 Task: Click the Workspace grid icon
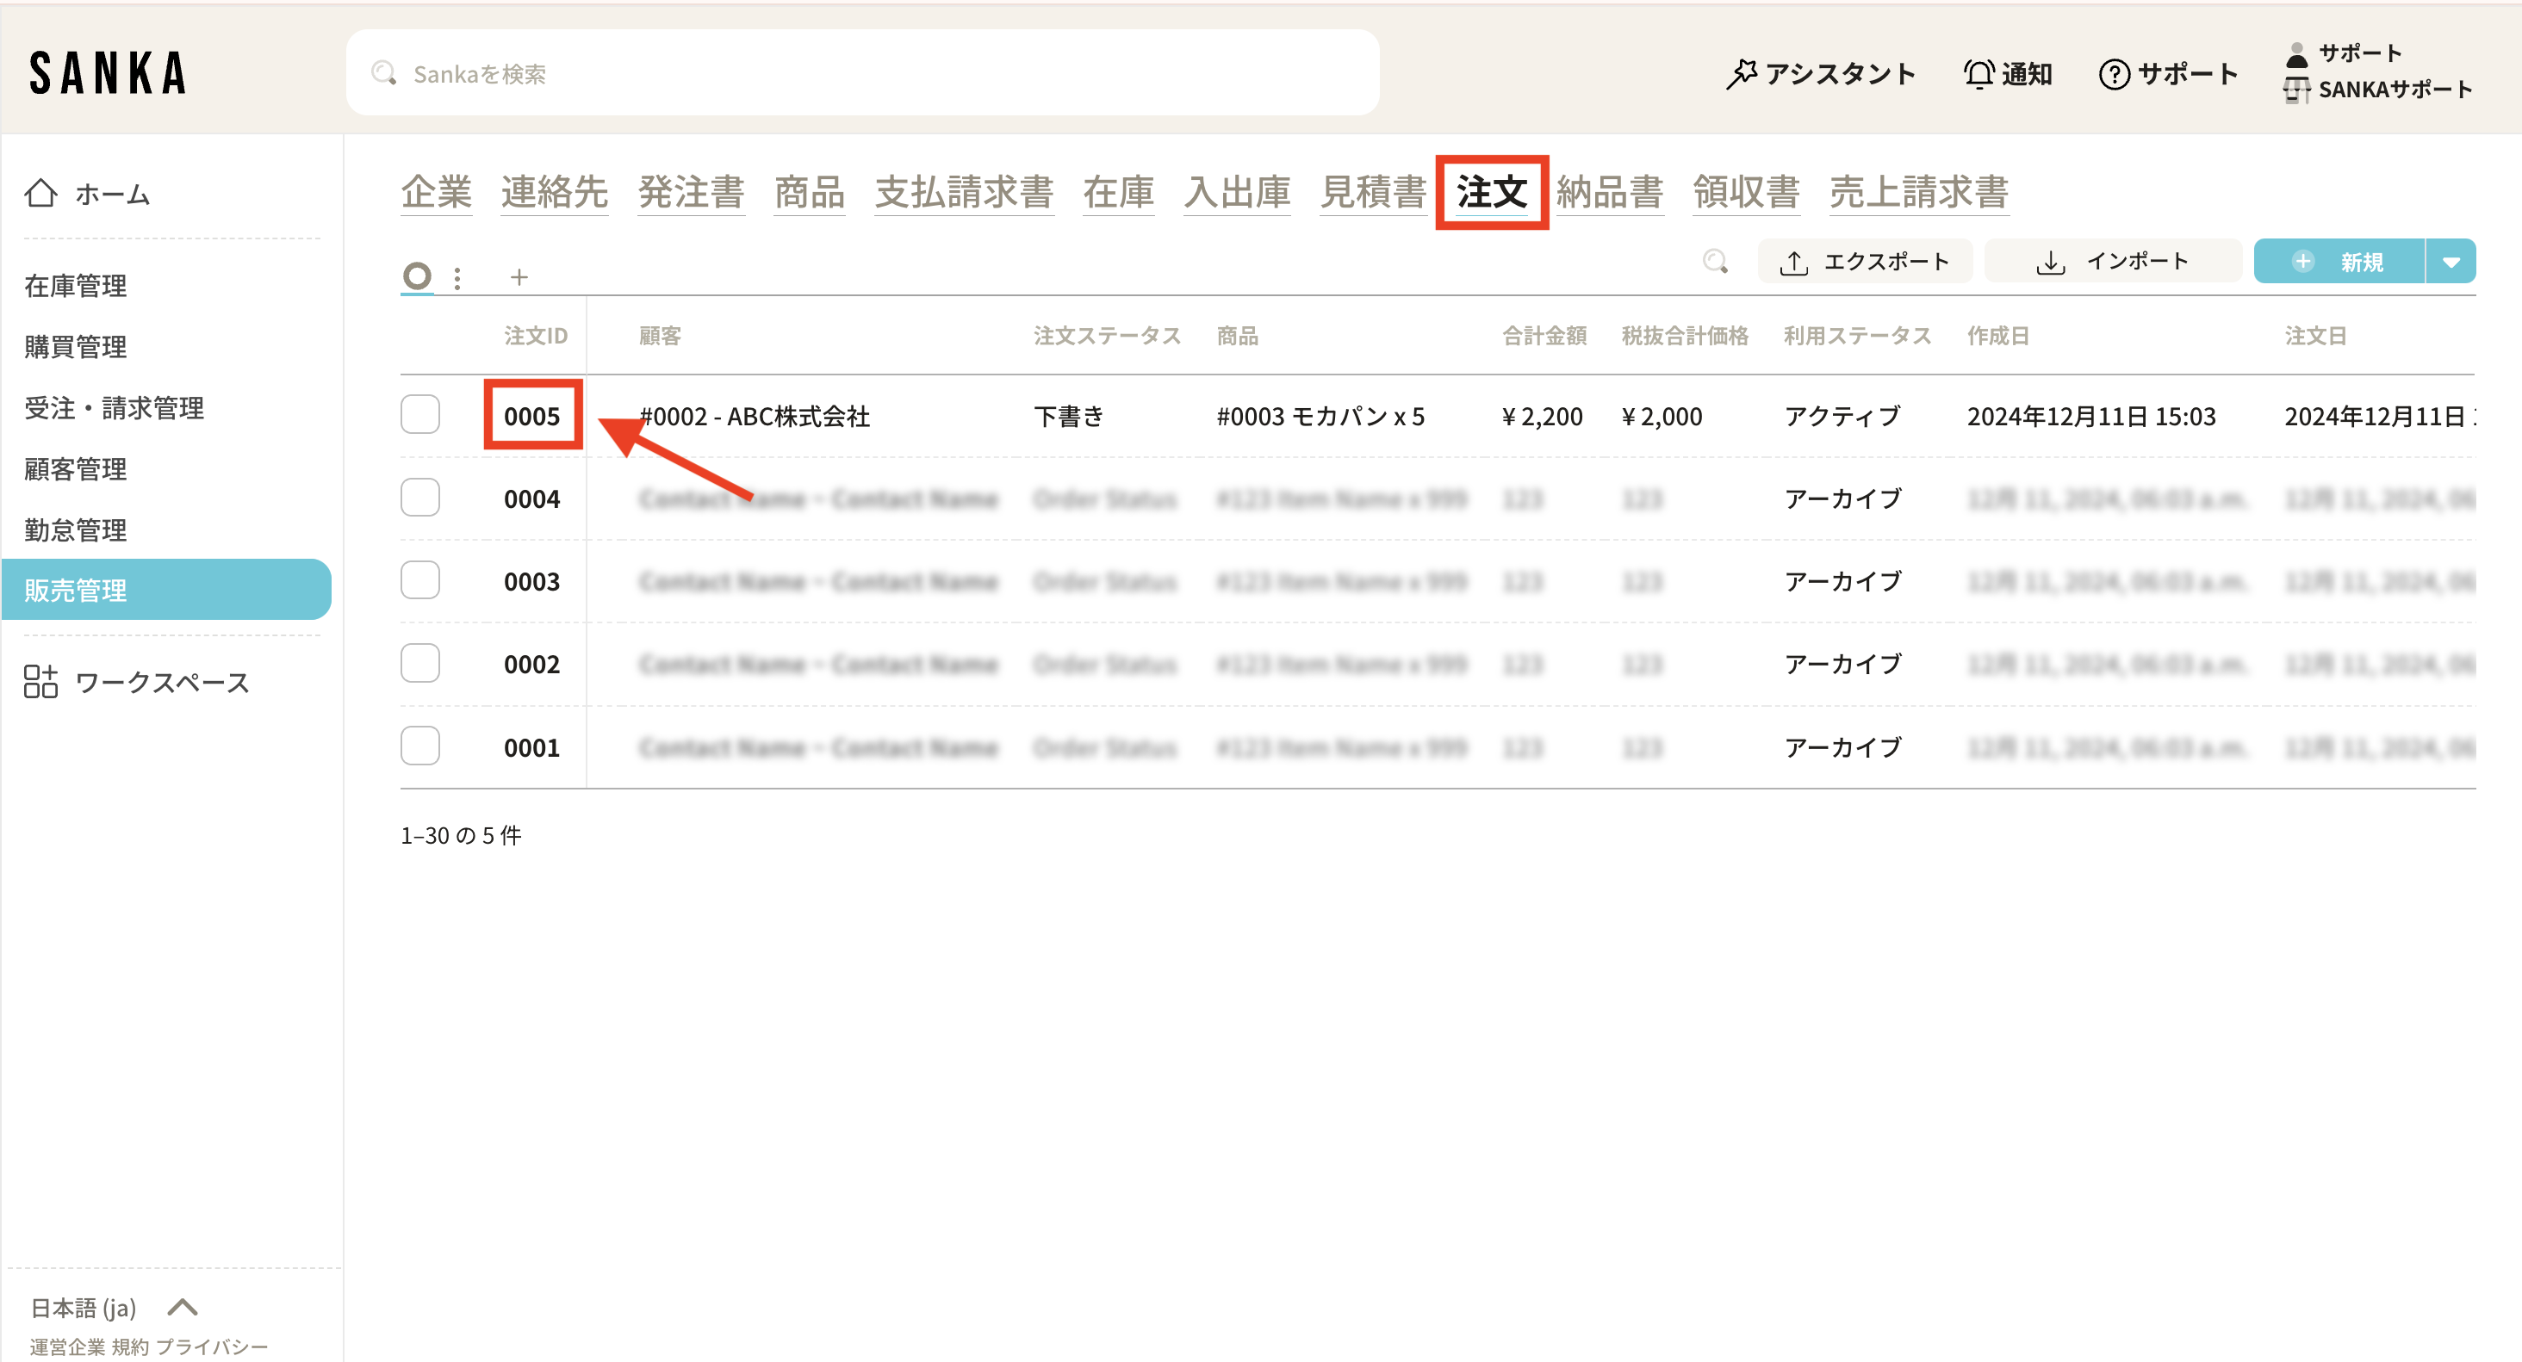pyautogui.click(x=40, y=682)
